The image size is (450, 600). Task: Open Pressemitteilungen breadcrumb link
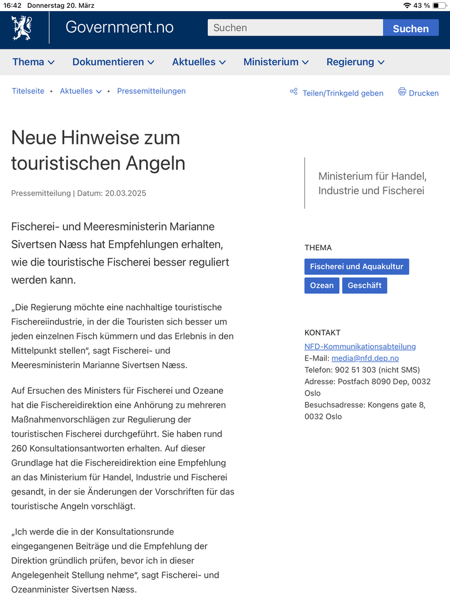(151, 91)
